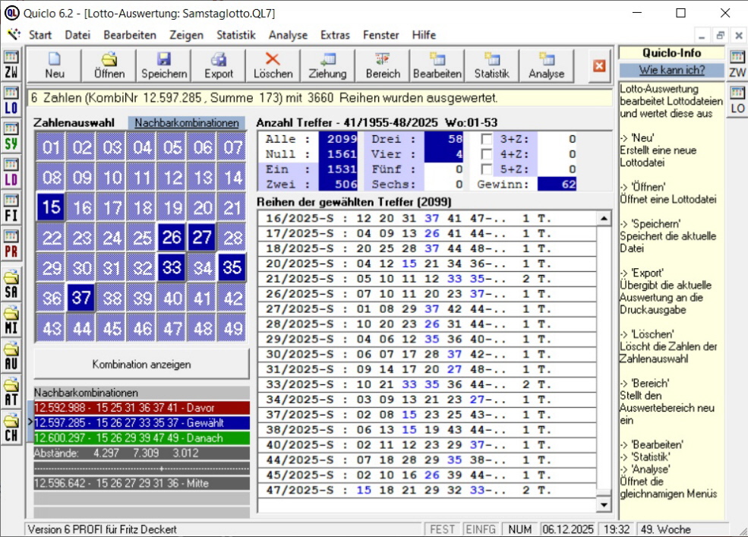Screen dimensions: 748x537
Task: Open the Bereich range tool
Action: 382,65
